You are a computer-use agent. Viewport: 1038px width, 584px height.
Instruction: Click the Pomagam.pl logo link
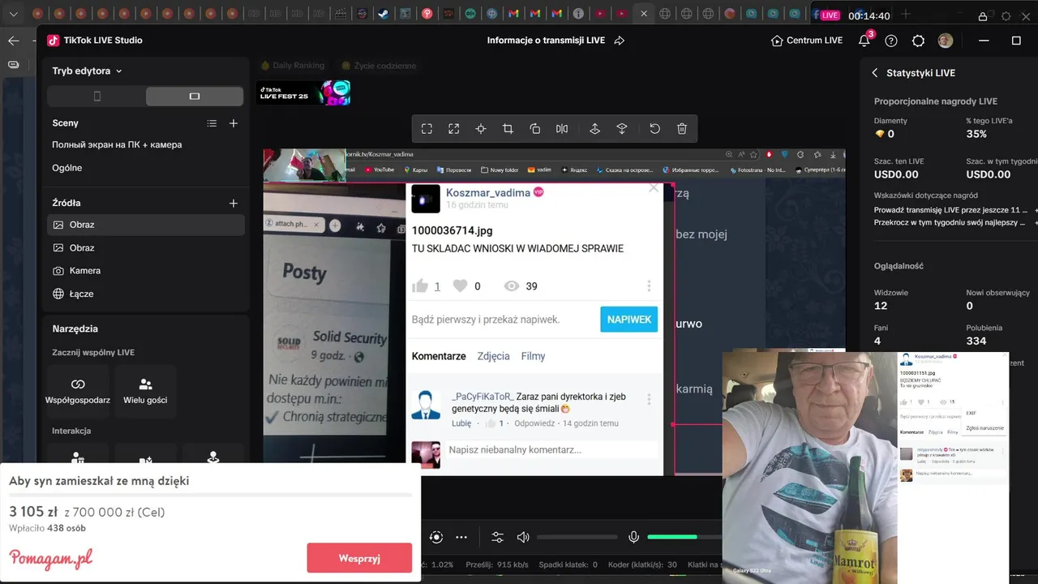(x=51, y=559)
